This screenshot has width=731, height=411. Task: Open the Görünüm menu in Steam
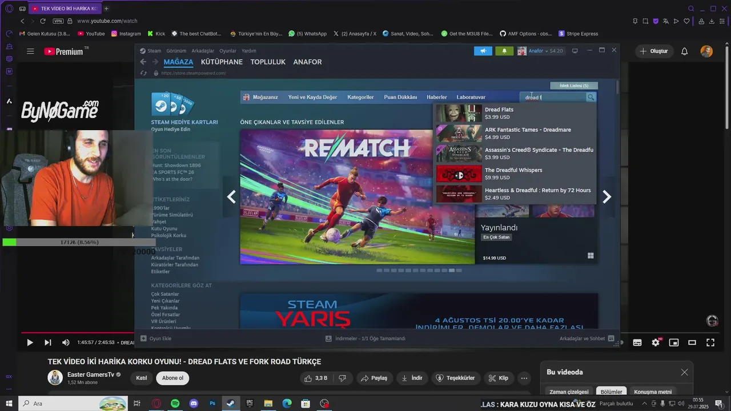click(x=176, y=51)
